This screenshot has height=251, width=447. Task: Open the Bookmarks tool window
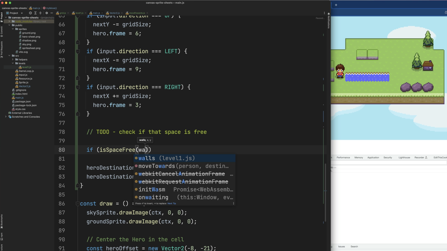click(1, 221)
